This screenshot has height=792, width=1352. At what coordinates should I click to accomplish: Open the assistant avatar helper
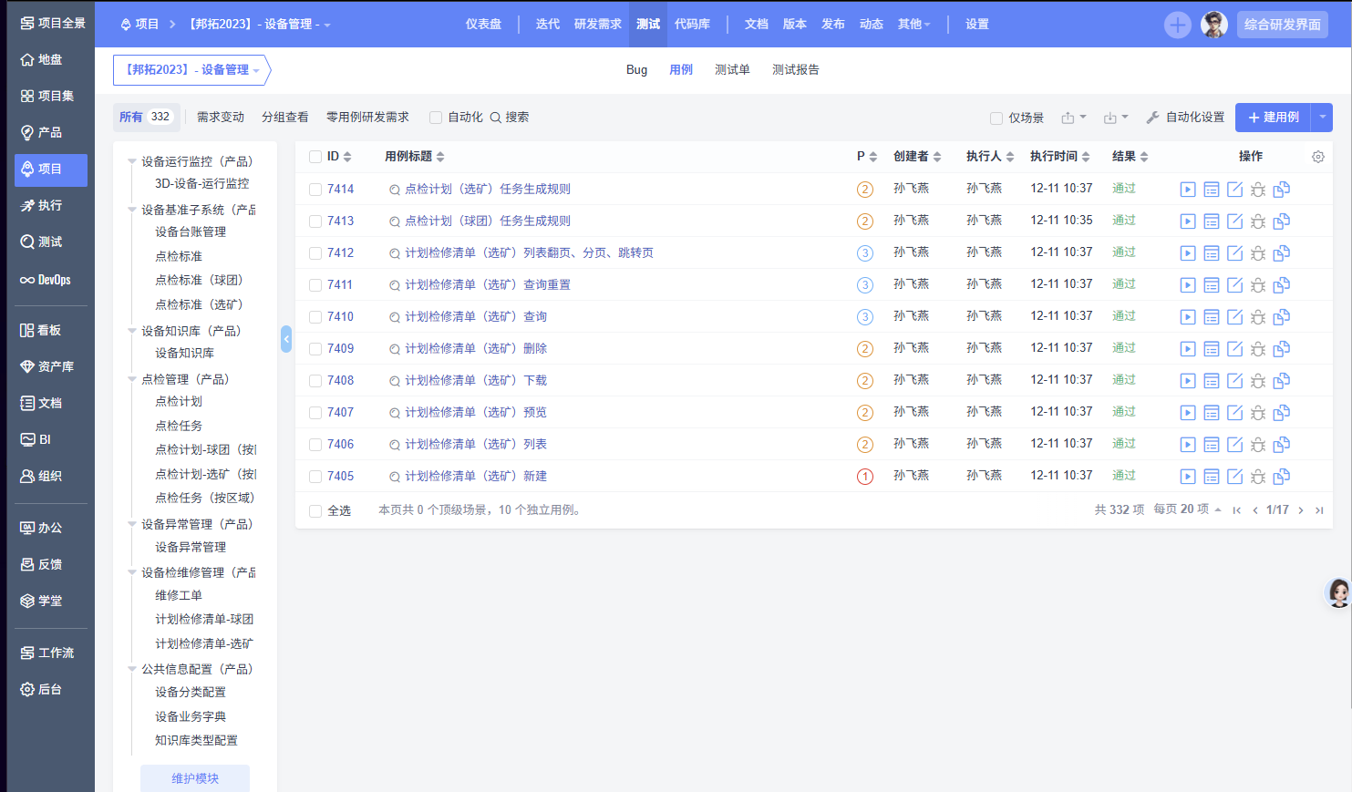[1337, 593]
